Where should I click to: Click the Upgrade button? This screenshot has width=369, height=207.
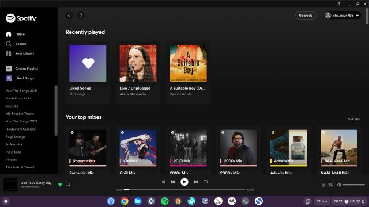pos(306,16)
